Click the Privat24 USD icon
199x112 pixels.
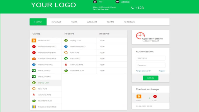click(34, 71)
